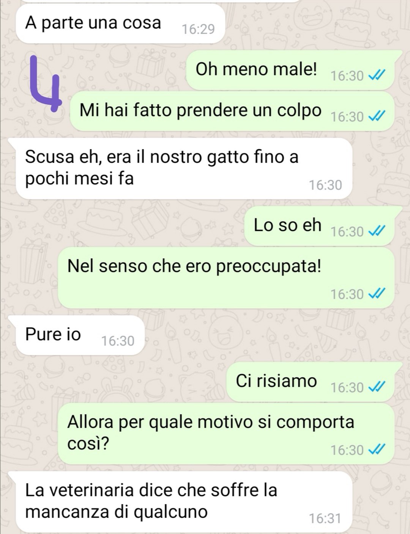410x534 pixels.
Task: Click the read checkmarks next to 'Ci risiamo'
Action: click(377, 387)
